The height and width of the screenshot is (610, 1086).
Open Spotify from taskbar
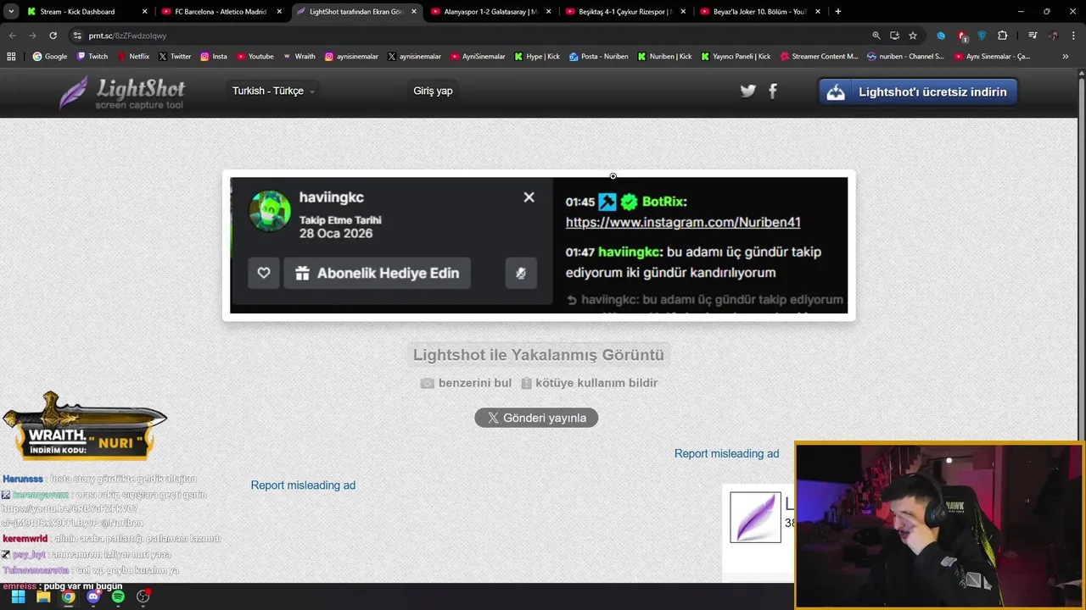tap(118, 596)
